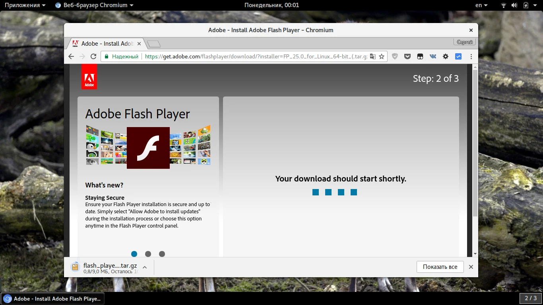Open the VK extension icon
This screenshot has height=305, width=543.
(433, 56)
